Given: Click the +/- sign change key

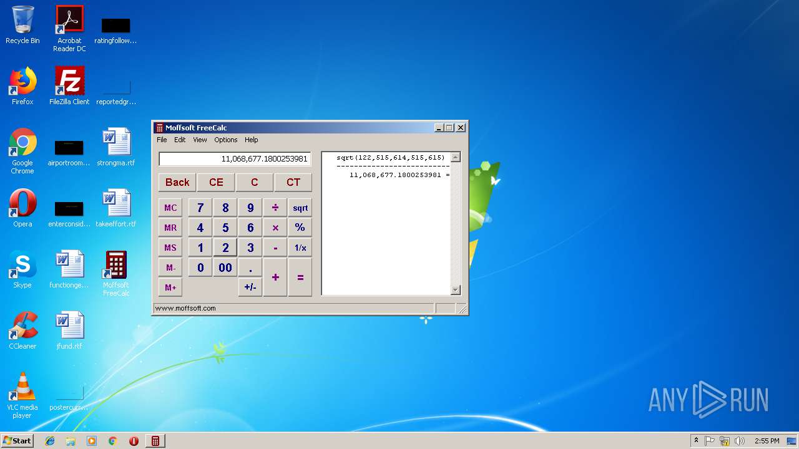Looking at the screenshot, I should (250, 287).
